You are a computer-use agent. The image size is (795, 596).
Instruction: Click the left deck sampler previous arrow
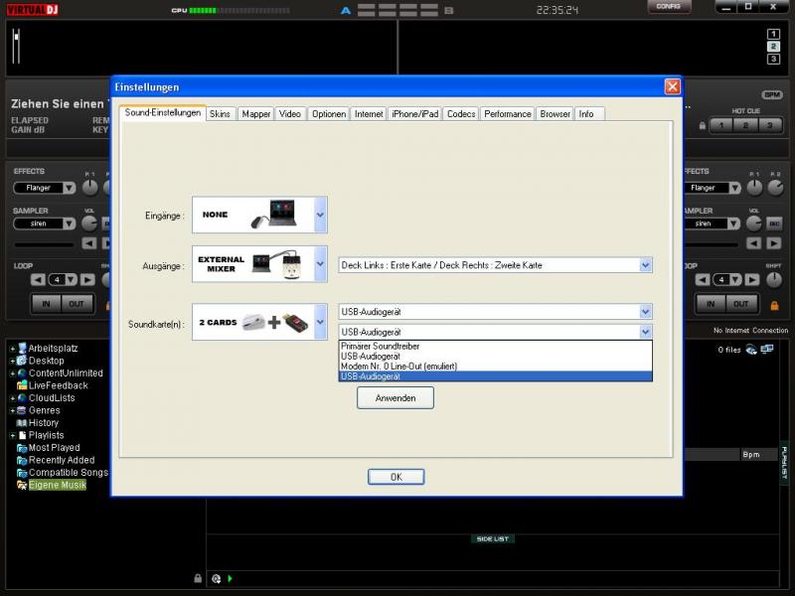tap(87, 242)
